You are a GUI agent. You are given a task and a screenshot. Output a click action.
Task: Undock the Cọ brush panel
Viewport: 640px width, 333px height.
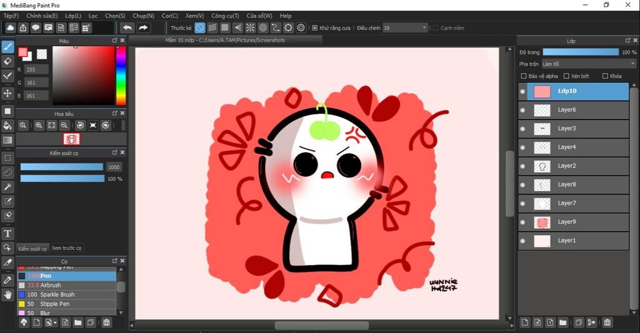115,261
